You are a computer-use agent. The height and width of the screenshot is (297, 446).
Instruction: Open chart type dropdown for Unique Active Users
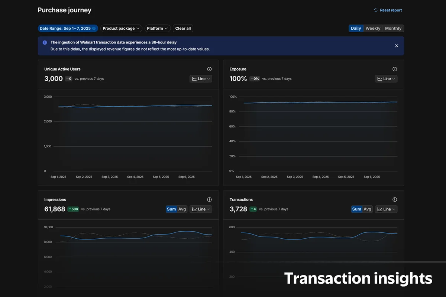[x=201, y=79]
